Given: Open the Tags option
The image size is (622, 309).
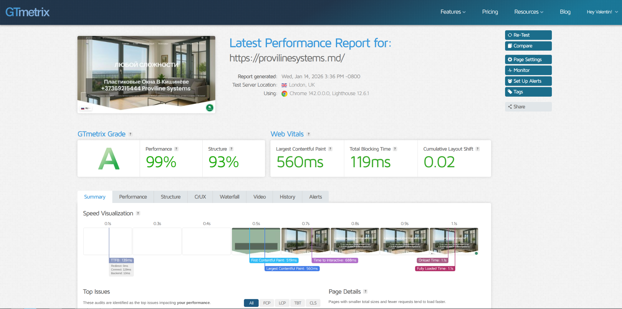Looking at the screenshot, I should pos(528,92).
